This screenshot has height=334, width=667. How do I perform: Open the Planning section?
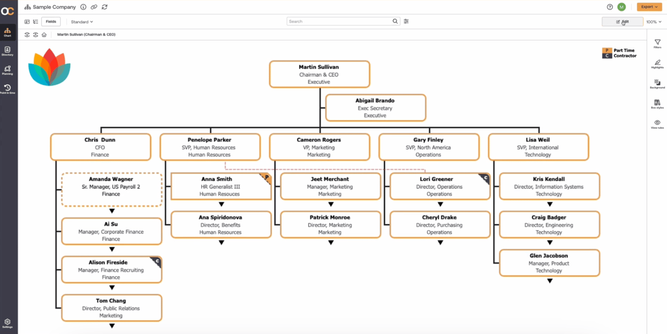pos(7,70)
